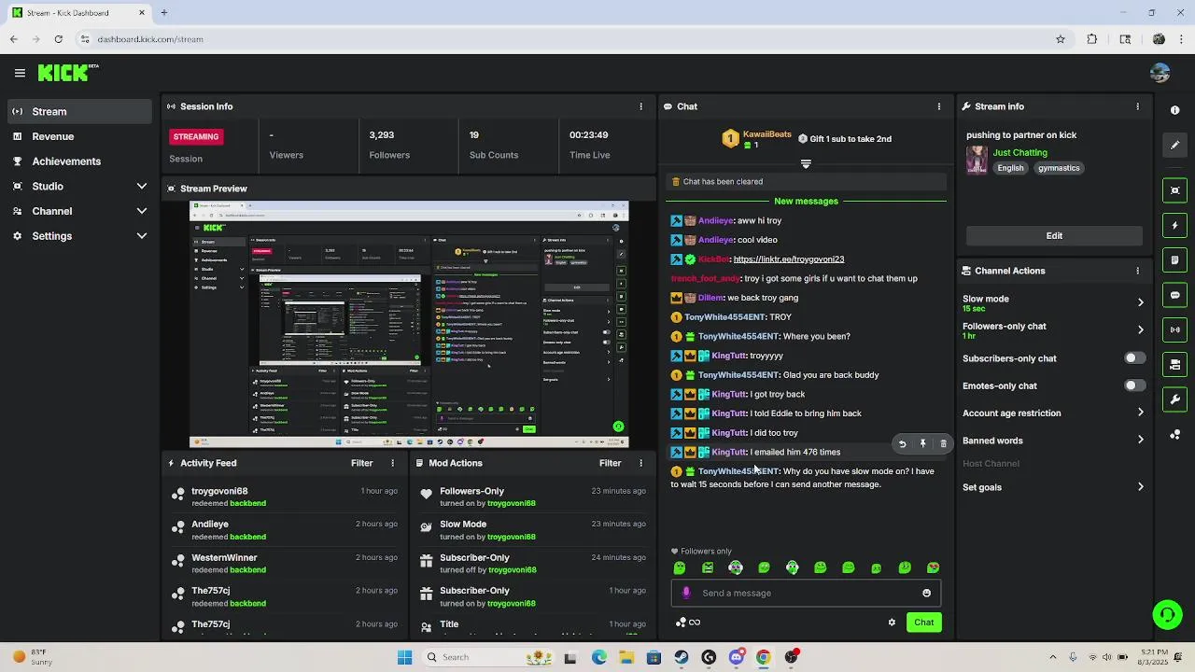Open Windows Start menu
Image resolution: width=1195 pixels, height=672 pixels.
[x=404, y=657]
